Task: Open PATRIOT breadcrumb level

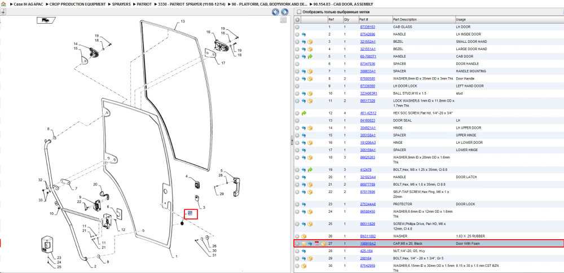Action: [144, 5]
